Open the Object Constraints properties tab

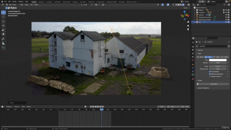pos(193,71)
